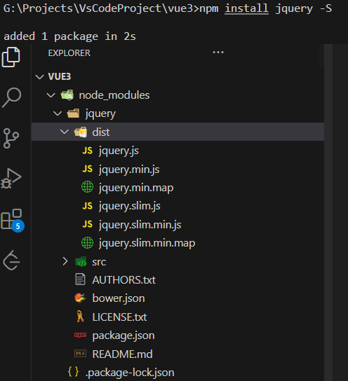Select the node_modules folder label
Image resolution: width=348 pixels, height=381 pixels.
pos(114,95)
